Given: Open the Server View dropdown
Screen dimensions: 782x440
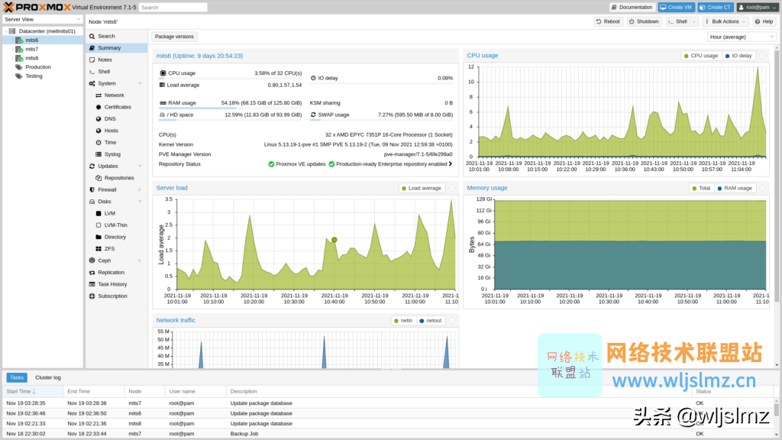Looking at the screenshot, I should [43, 19].
